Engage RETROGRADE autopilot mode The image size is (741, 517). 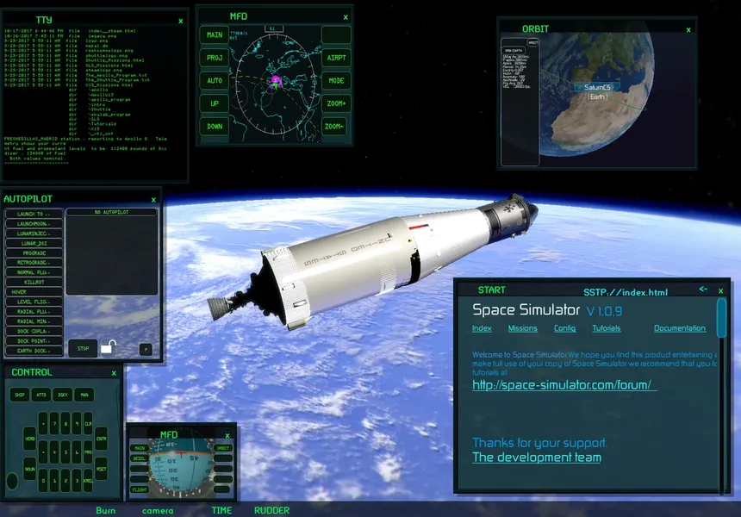point(34,263)
